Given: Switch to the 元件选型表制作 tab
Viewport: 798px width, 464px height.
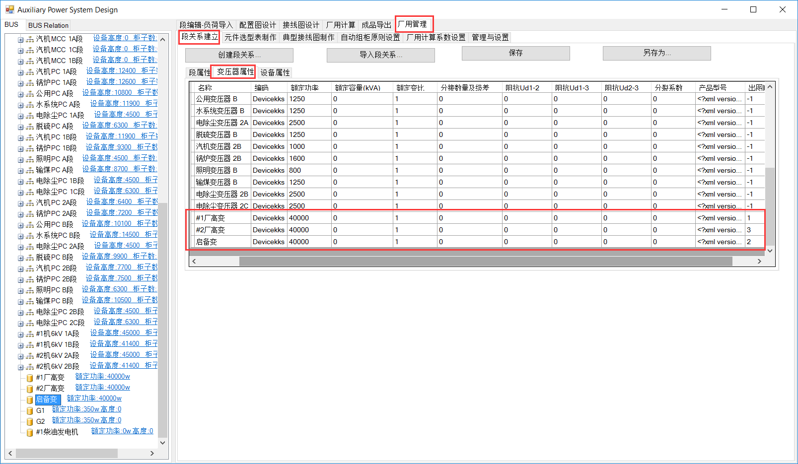Looking at the screenshot, I should click(x=250, y=37).
